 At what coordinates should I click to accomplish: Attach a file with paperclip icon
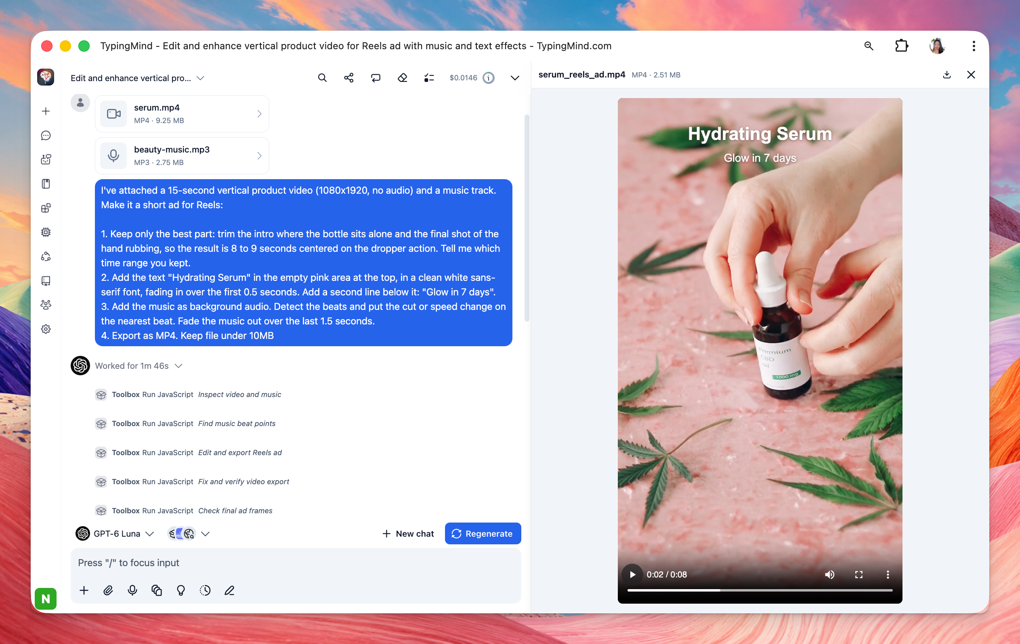108,590
